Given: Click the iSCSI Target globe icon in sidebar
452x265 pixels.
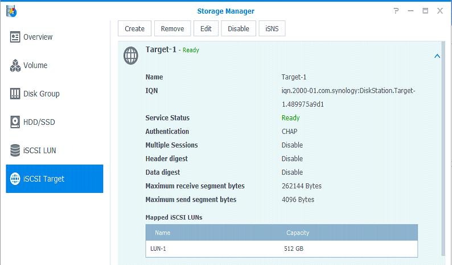Looking at the screenshot, I should click(15, 179).
